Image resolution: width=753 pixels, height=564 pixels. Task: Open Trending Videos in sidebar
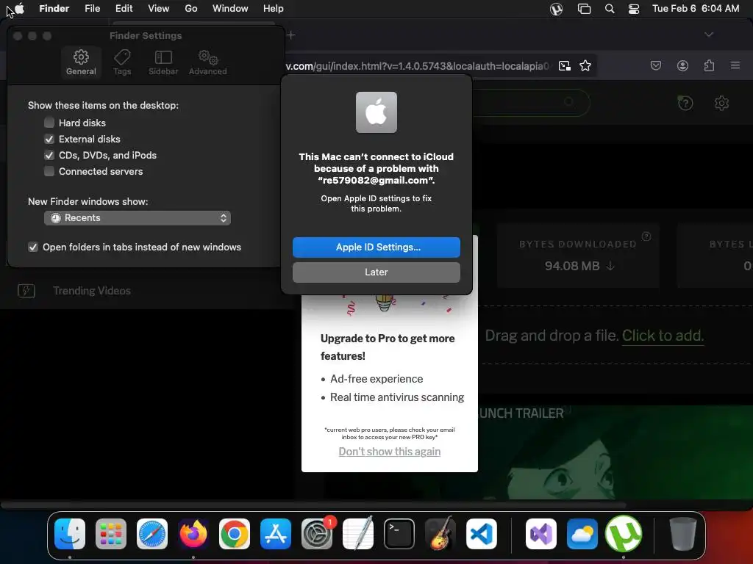[92, 291]
